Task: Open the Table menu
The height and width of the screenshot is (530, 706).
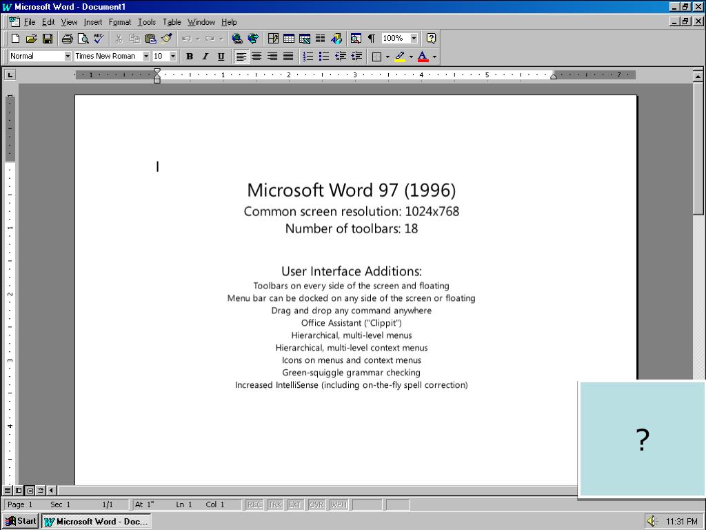Action: pos(172,22)
